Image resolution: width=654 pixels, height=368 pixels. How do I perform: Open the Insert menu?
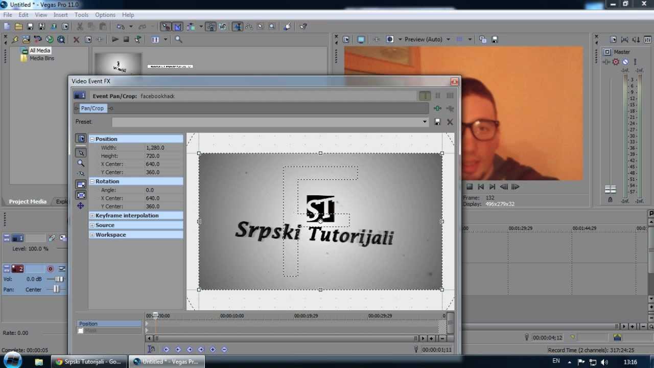[x=61, y=15]
